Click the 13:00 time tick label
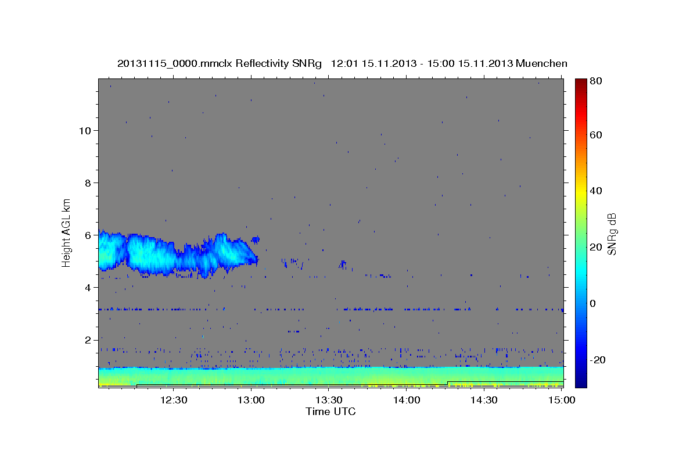Screen dimensions: 697x465 click(251, 400)
